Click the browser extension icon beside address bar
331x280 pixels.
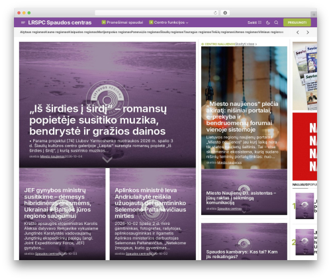(225, 13)
